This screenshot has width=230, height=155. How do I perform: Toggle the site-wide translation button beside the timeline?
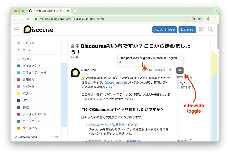coord(180,70)
